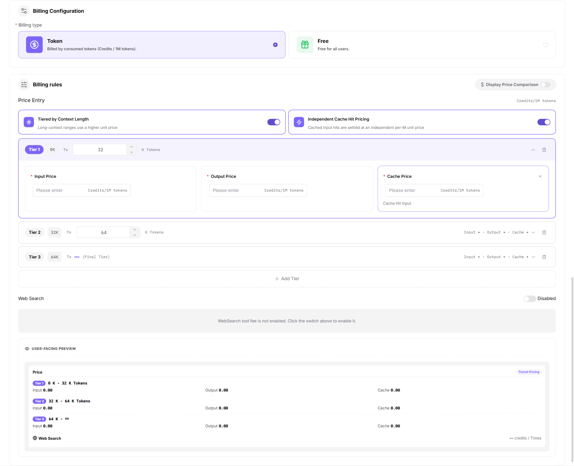The width and height of the screenshot is (574, 466).
Task: Click the Tier 2 Input summary value
Action: pos(479,233)
